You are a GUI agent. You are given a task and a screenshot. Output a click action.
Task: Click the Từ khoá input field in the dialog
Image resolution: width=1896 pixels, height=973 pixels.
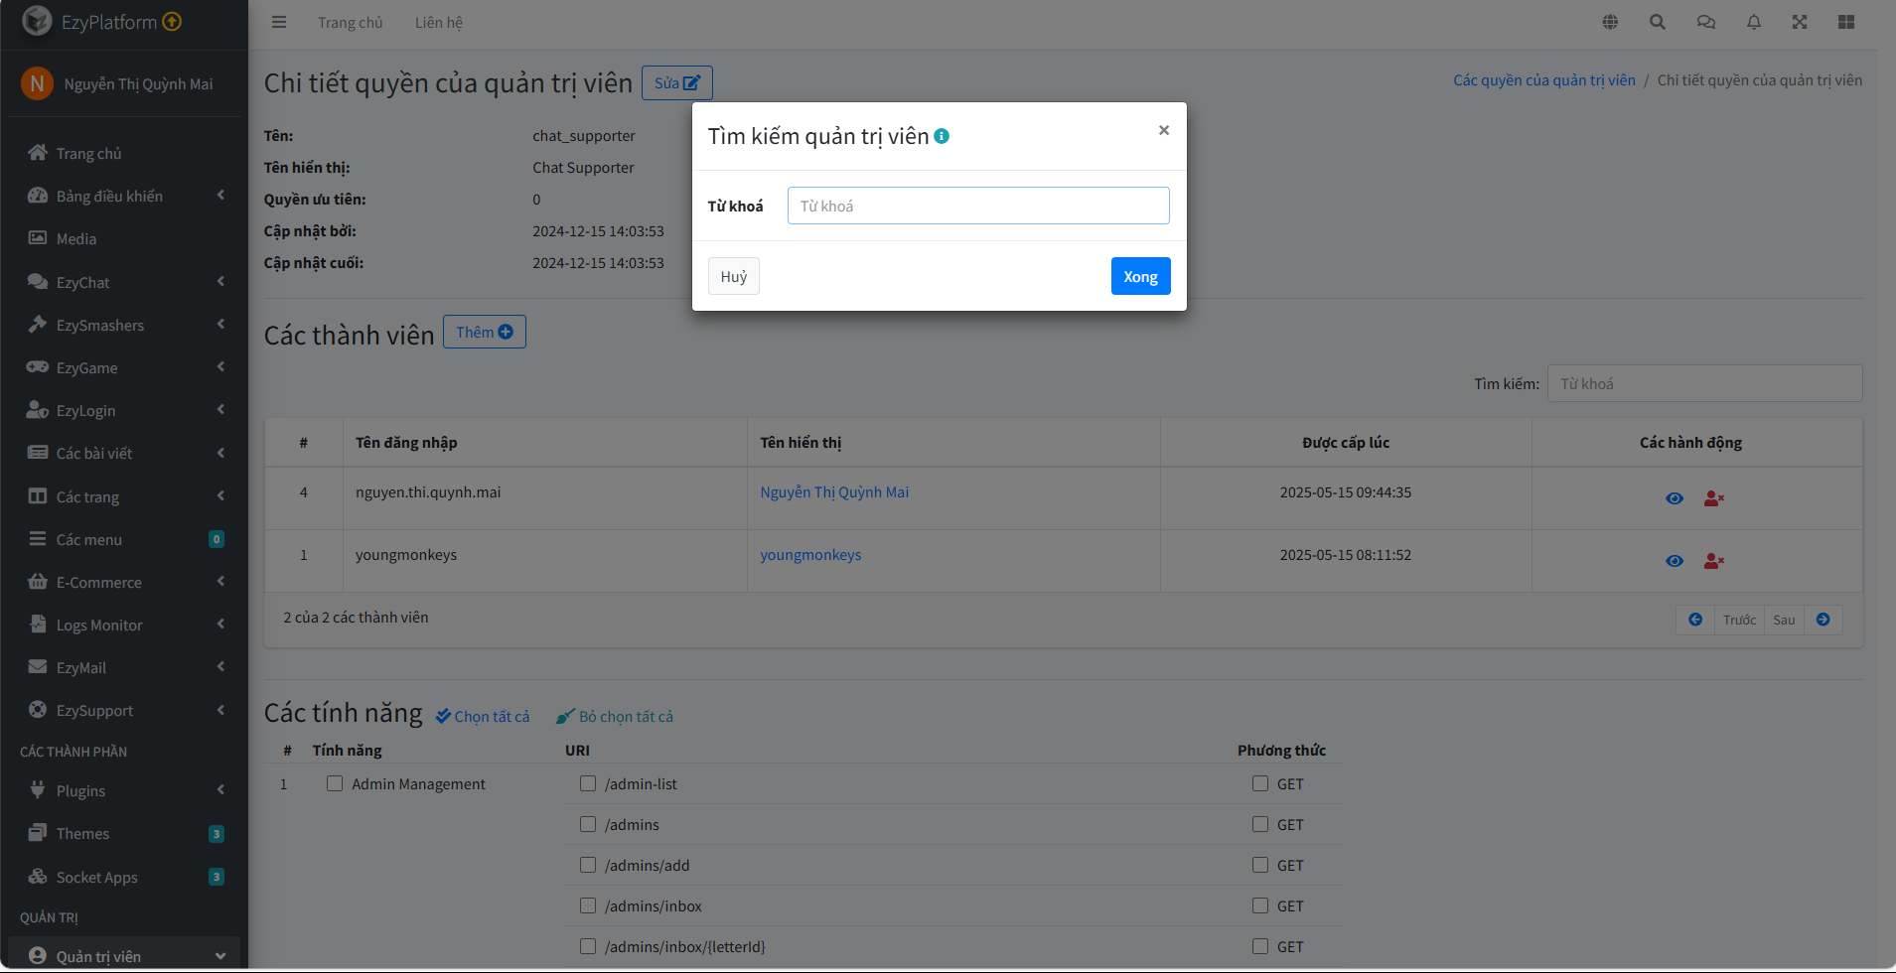(977, 206)
